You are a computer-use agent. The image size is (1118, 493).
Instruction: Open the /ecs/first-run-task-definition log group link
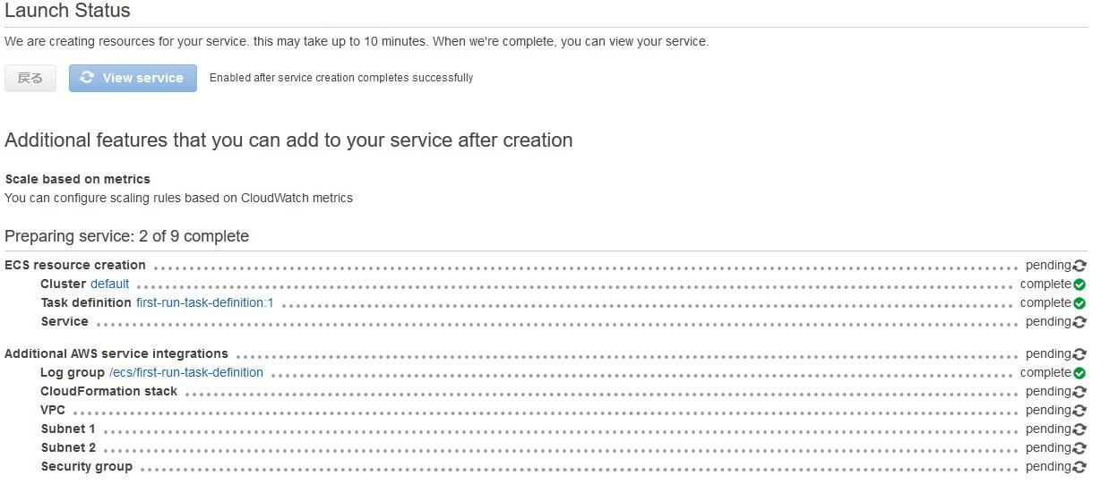pyautogui.click(x=186, y=373)
